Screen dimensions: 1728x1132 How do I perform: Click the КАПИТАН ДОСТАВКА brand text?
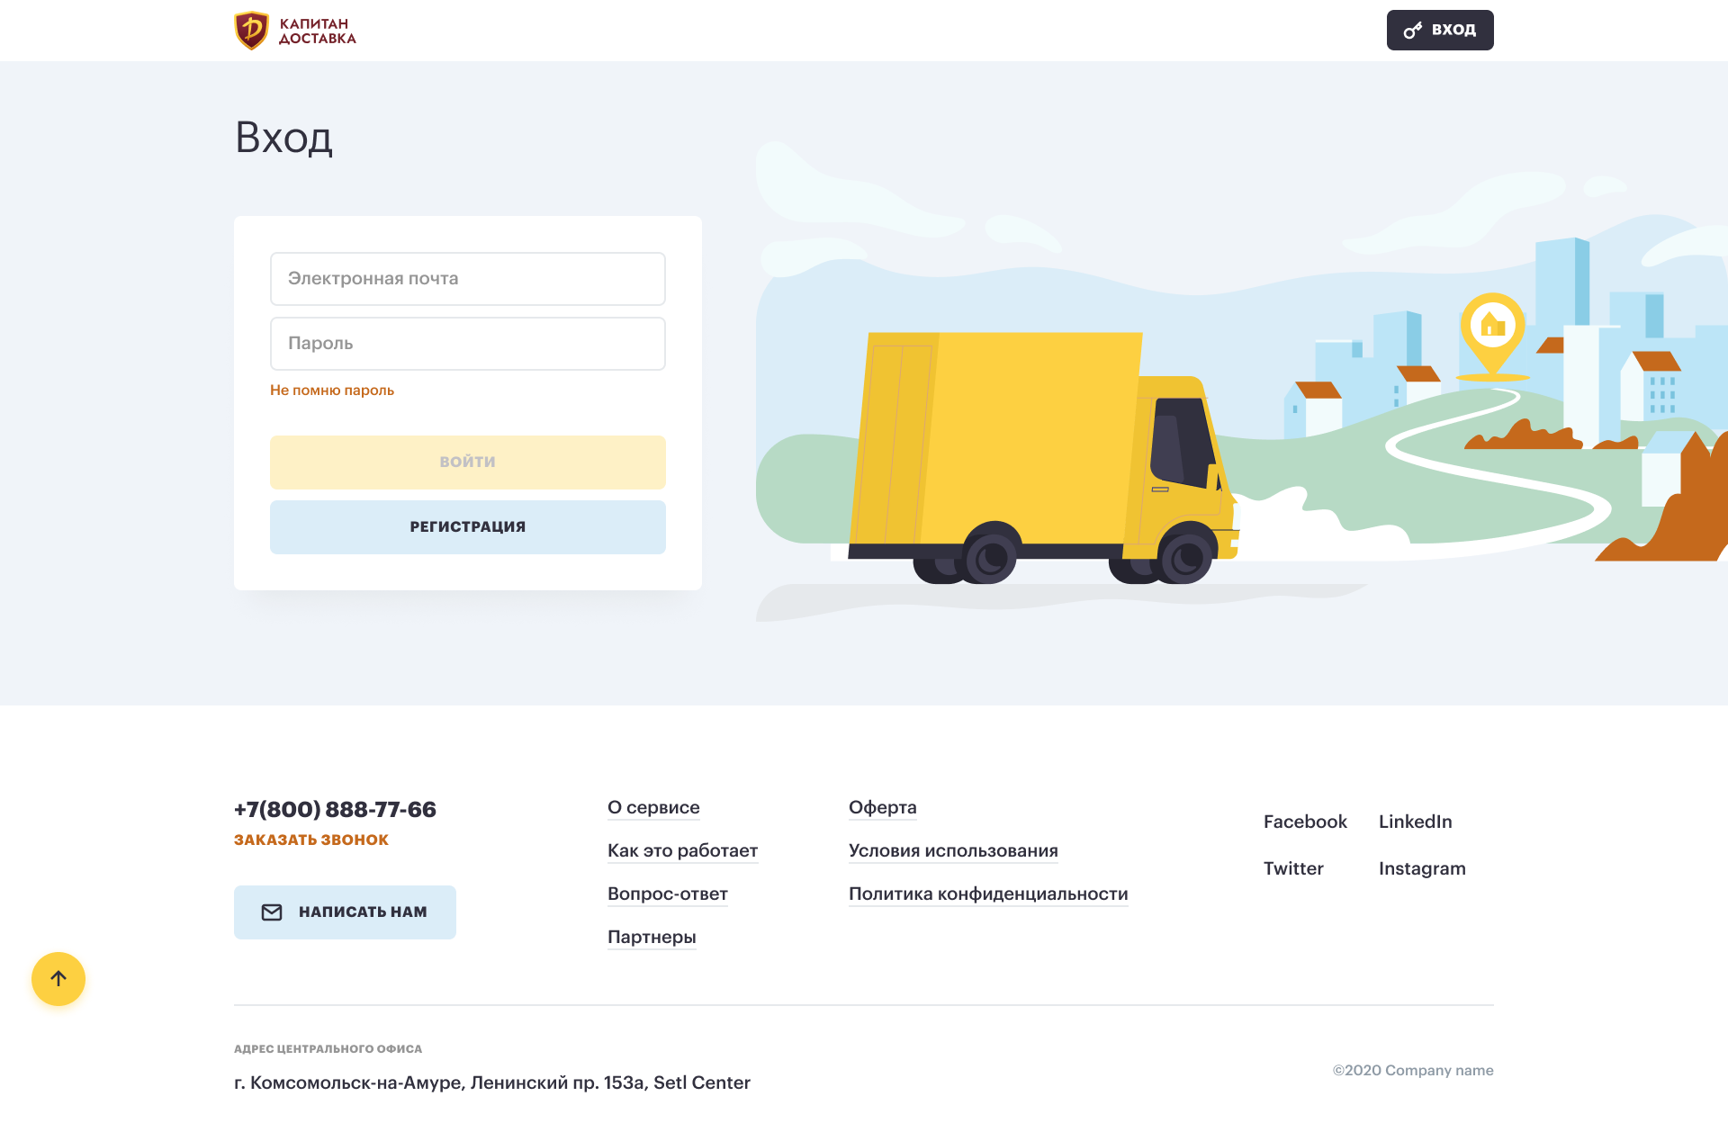318,31
